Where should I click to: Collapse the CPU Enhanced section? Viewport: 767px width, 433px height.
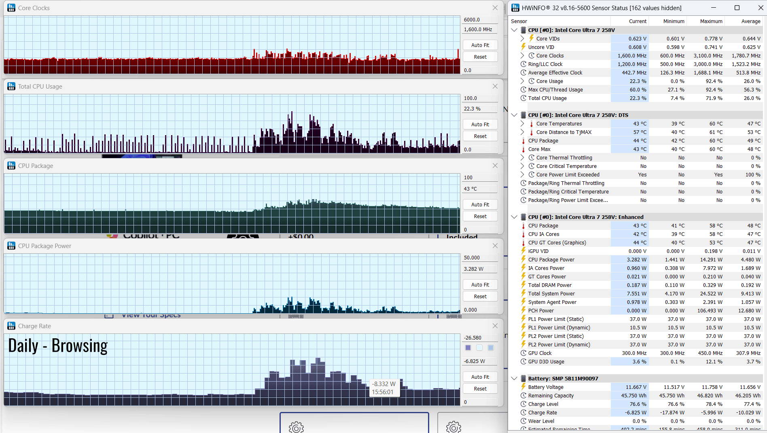514,217
